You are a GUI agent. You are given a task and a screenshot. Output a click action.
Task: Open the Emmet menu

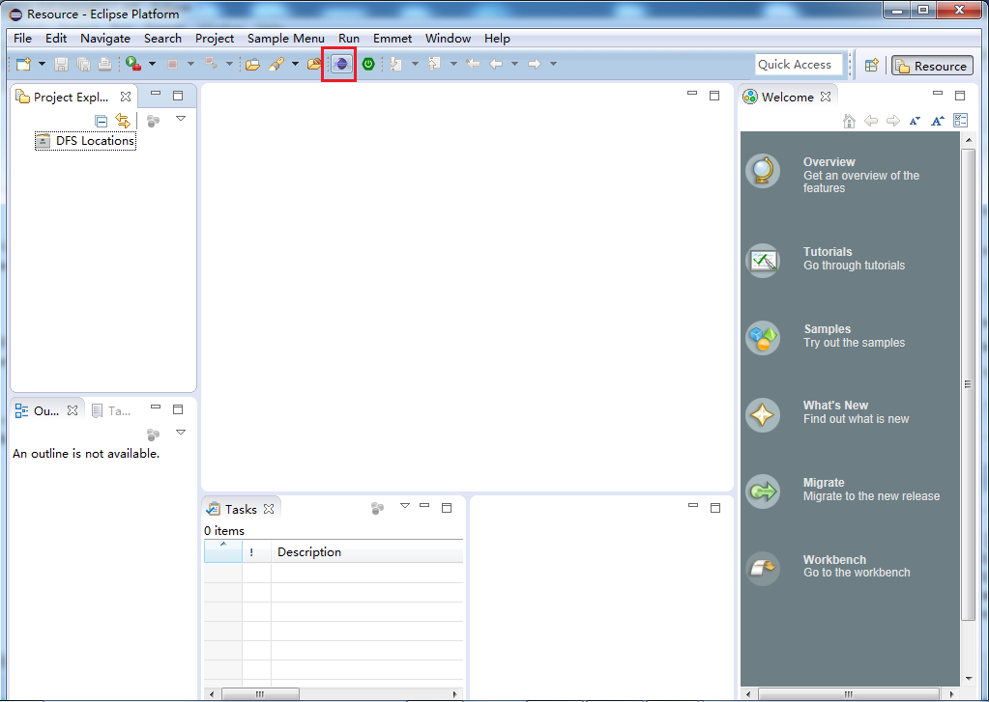393,39
